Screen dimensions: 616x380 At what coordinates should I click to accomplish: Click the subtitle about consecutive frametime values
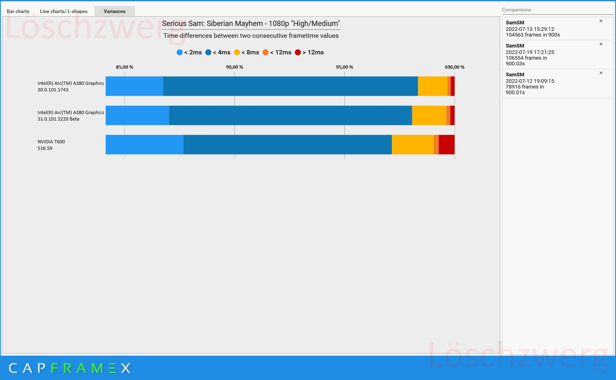pos(251,36)
